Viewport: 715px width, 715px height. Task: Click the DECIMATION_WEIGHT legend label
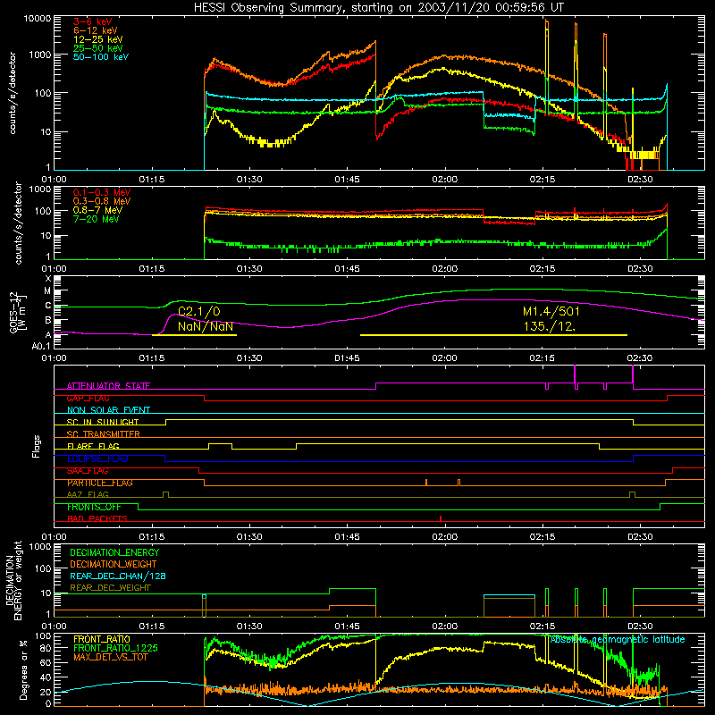(x=114, y=564)
